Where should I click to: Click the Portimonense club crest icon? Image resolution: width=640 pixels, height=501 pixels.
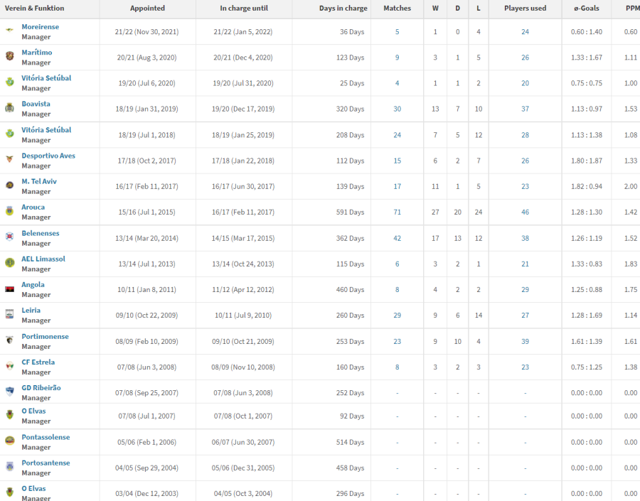point(9,340)
